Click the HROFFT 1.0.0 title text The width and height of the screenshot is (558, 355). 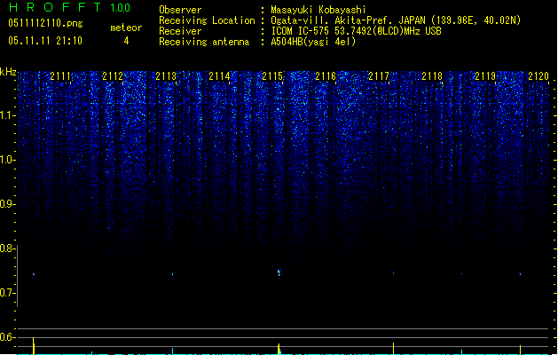click(x=70, y=7)
